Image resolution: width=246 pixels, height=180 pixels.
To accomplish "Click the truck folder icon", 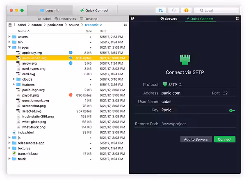I will pyautogui.click(x=14, y=159).
